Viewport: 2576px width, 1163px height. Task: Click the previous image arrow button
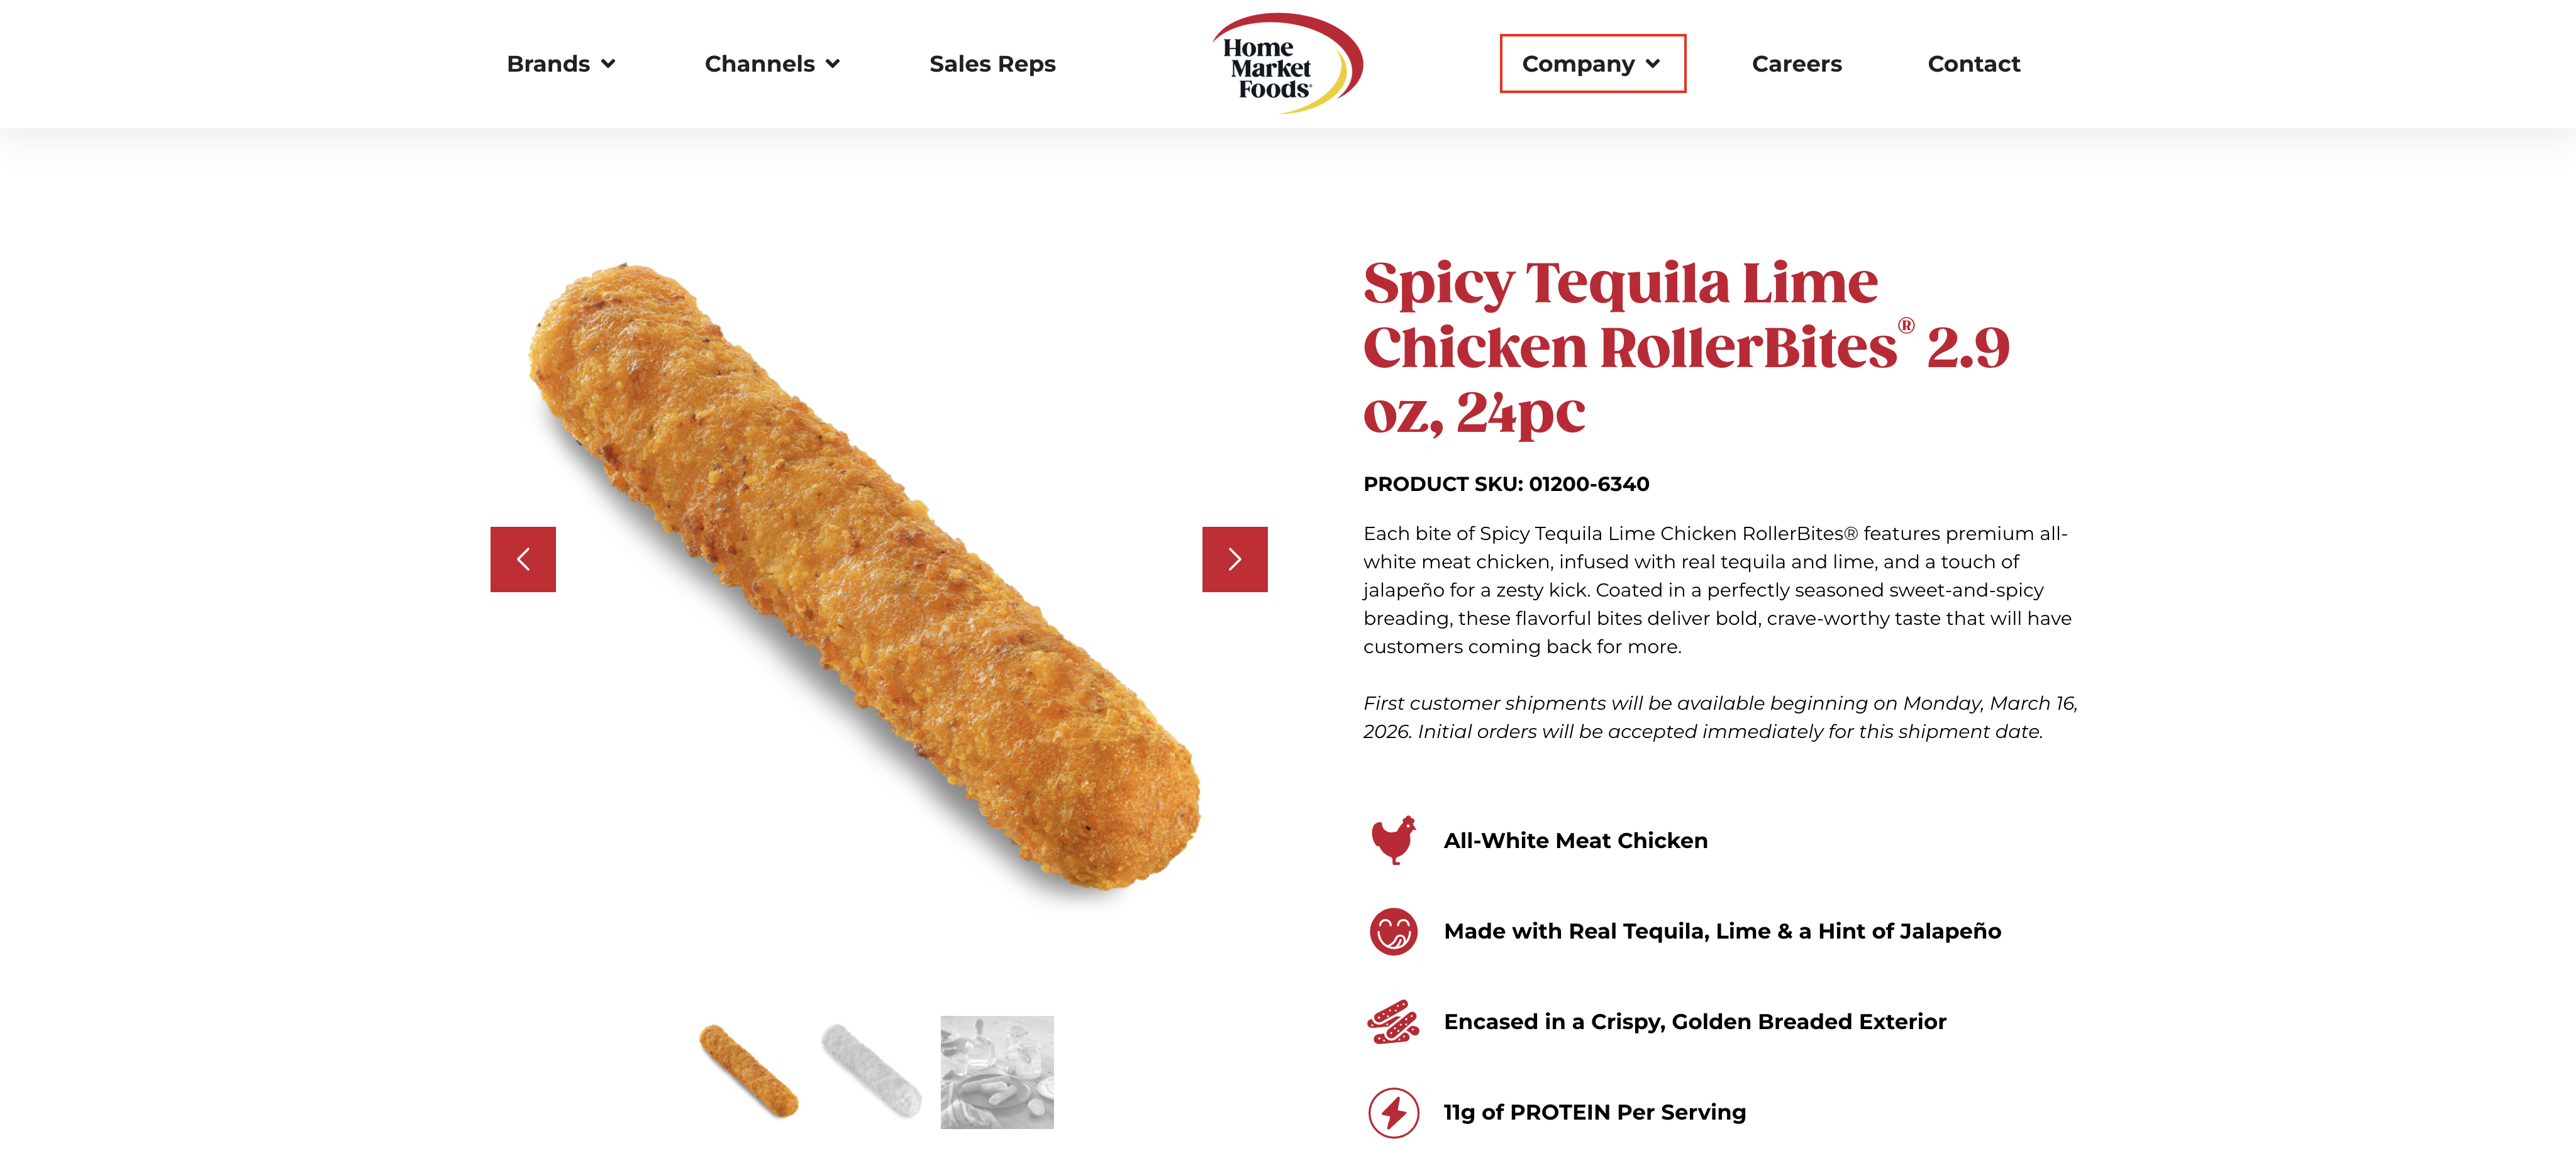[522, 559]
